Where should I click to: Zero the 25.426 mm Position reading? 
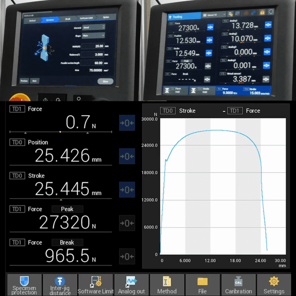pos(127,156)
